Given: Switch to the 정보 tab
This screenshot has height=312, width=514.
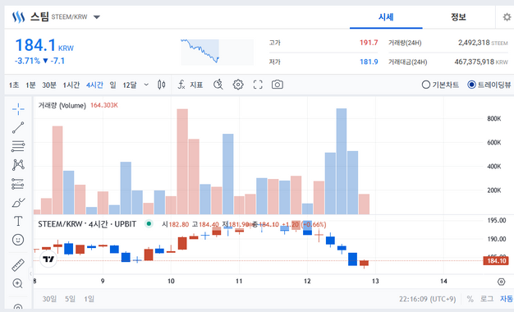Looking at the screenshot, I should (x=458, y=17).
